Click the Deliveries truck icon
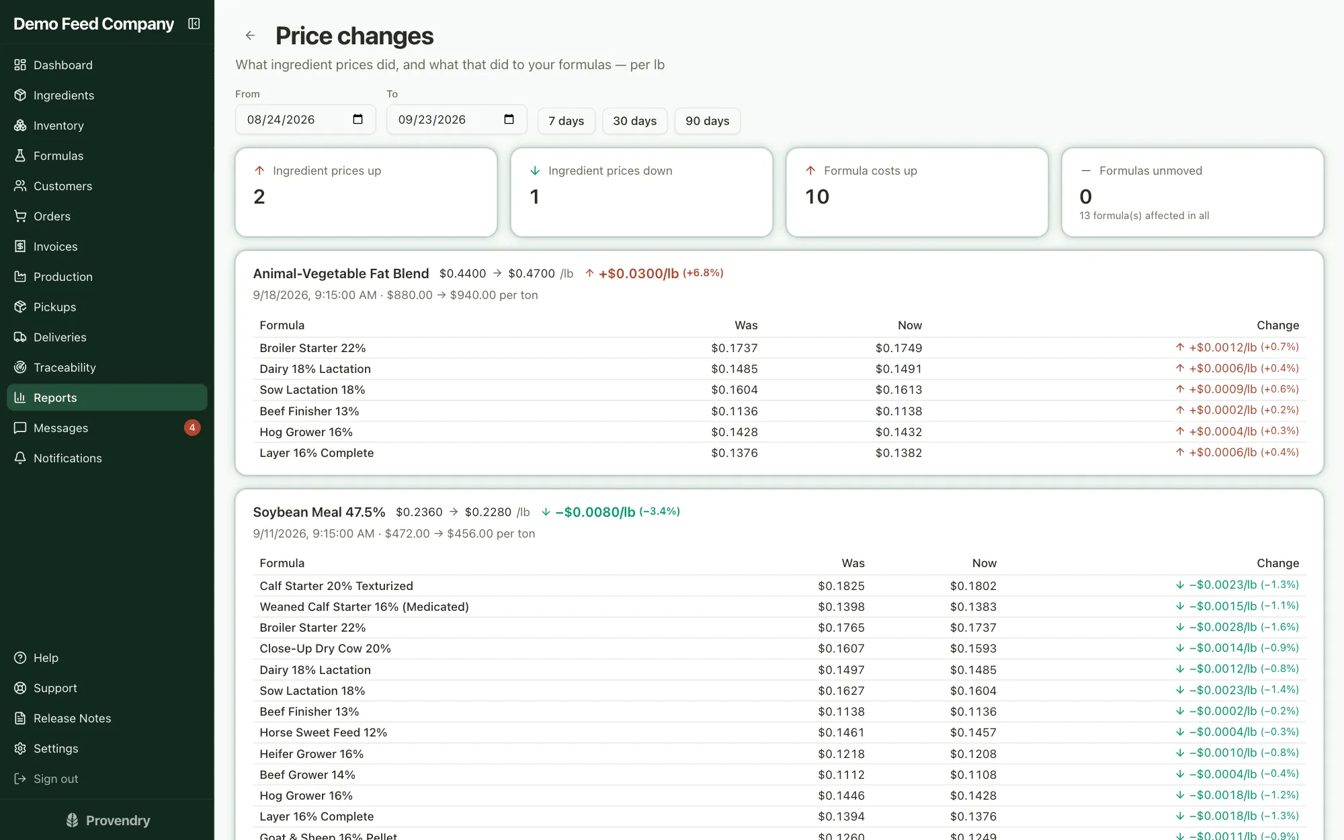Screen dimensions: 1344x840 (x=20, y=337)
